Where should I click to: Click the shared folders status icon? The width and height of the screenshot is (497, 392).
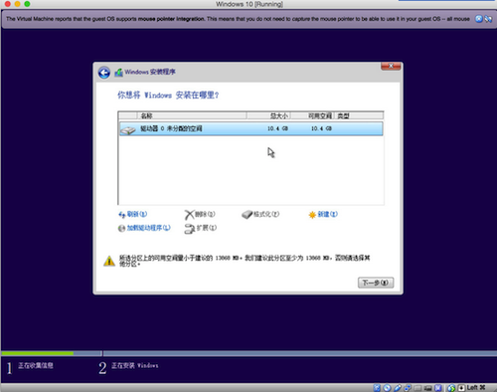point(417,388)
